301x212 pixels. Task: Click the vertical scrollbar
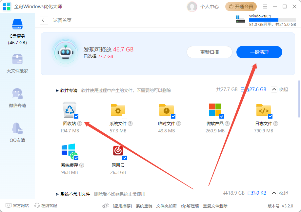299,99
